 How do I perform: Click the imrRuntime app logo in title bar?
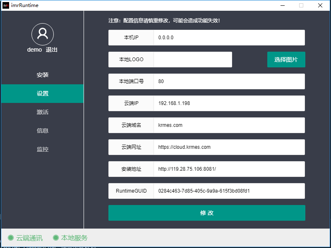point(6,5)
